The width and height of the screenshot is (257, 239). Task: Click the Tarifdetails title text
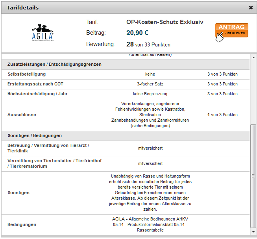click(22, 7)
